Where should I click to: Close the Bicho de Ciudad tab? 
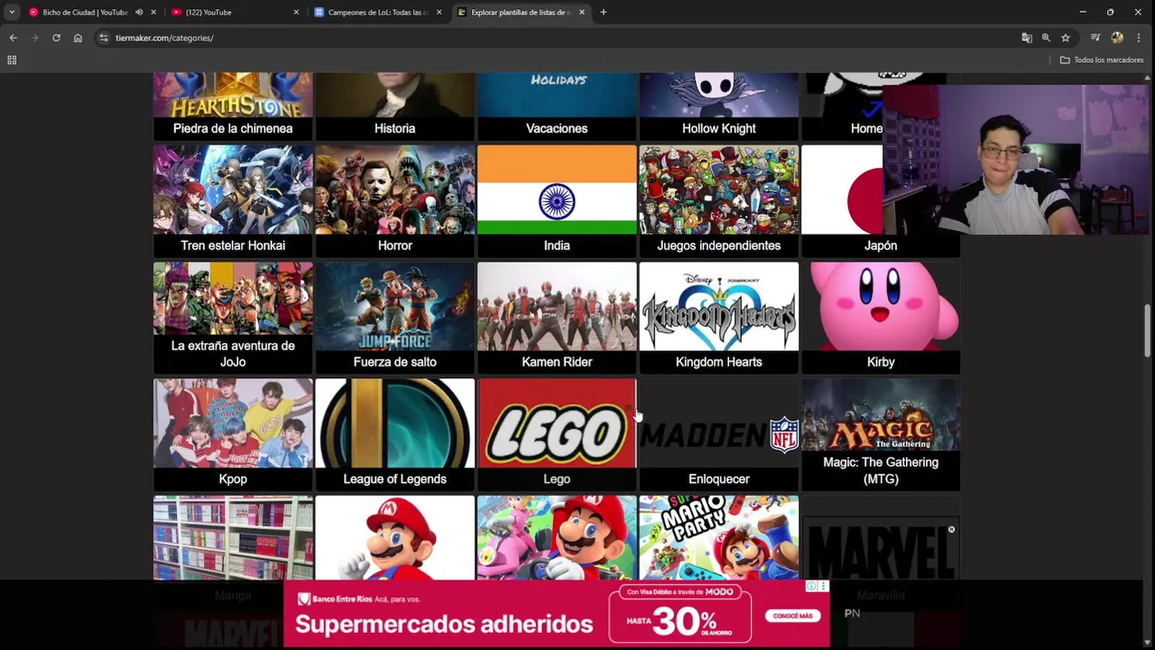coord(153,12)
